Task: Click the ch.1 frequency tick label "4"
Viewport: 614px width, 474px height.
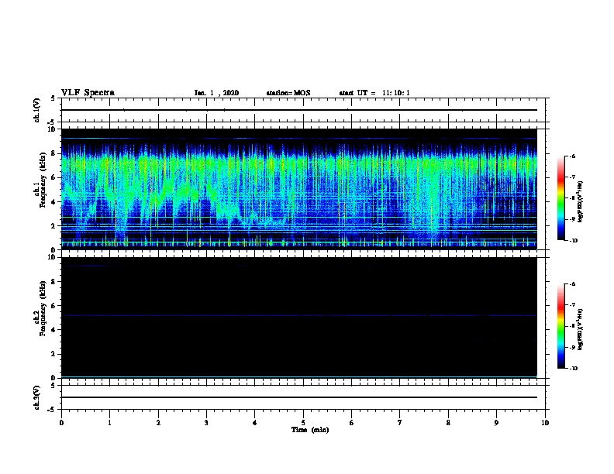Action: (x=54, y=202)
